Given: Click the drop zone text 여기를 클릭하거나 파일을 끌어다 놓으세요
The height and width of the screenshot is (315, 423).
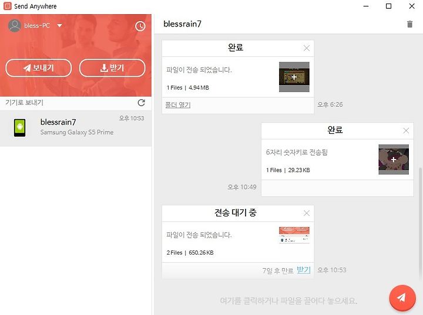Looking at the screenshot, I should (288, 300).
